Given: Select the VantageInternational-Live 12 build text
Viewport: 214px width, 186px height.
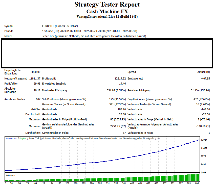Looking at the screenshot, I should pos(107,17).
